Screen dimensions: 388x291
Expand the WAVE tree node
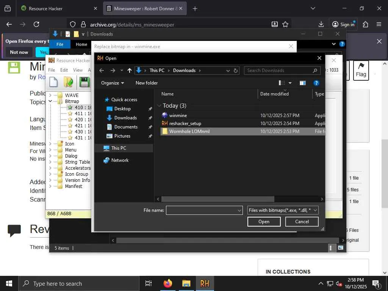pos(50,95)
